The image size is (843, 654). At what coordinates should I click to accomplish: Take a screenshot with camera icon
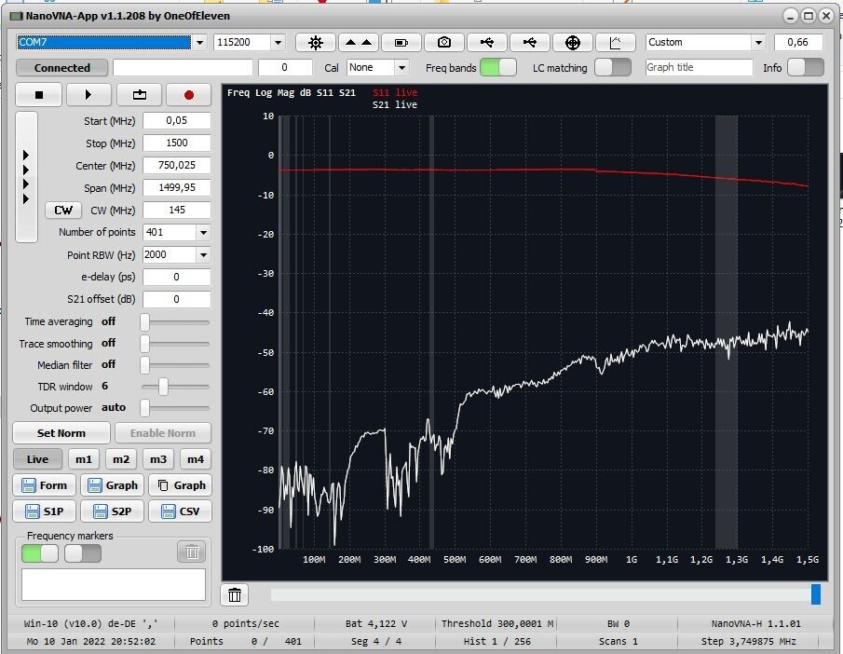coord(444,43)
